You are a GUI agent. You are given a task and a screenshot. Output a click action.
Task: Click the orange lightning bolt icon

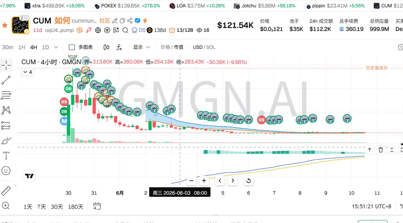click(x=145, y=21)
